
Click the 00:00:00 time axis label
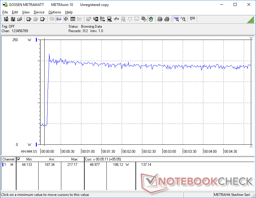click(48, 152)
